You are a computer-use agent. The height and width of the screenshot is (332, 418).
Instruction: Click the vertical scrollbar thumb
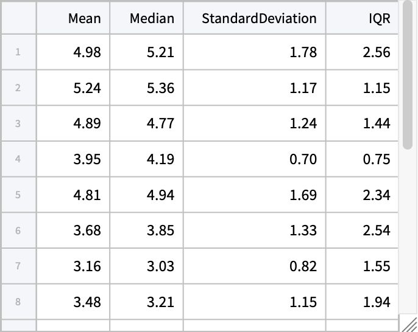(408, 76)
